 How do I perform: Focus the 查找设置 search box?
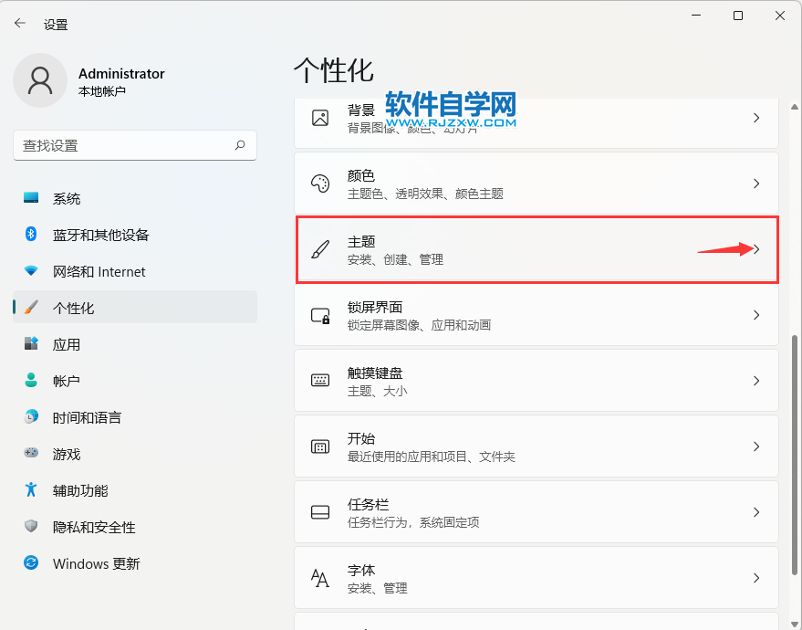tap(123, 145)
